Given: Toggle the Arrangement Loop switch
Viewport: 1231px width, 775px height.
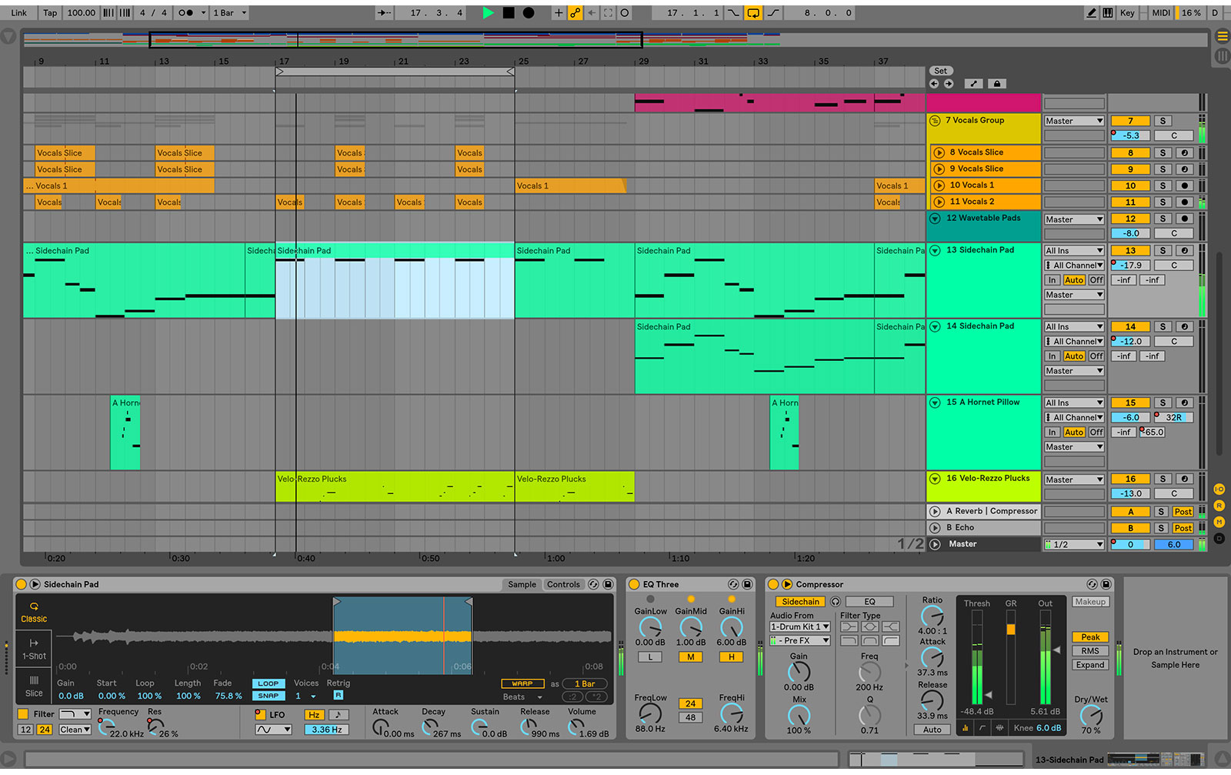Looking at the screenshot, I should (753, 12).
